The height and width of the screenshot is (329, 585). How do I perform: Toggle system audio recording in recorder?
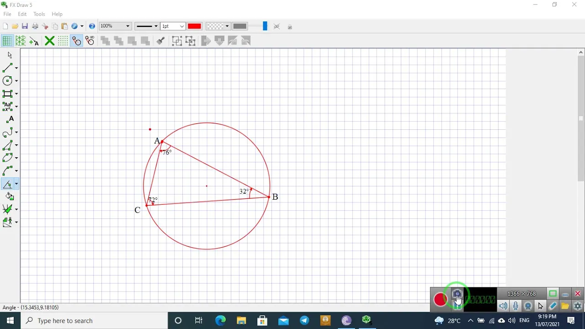point(503,306)
